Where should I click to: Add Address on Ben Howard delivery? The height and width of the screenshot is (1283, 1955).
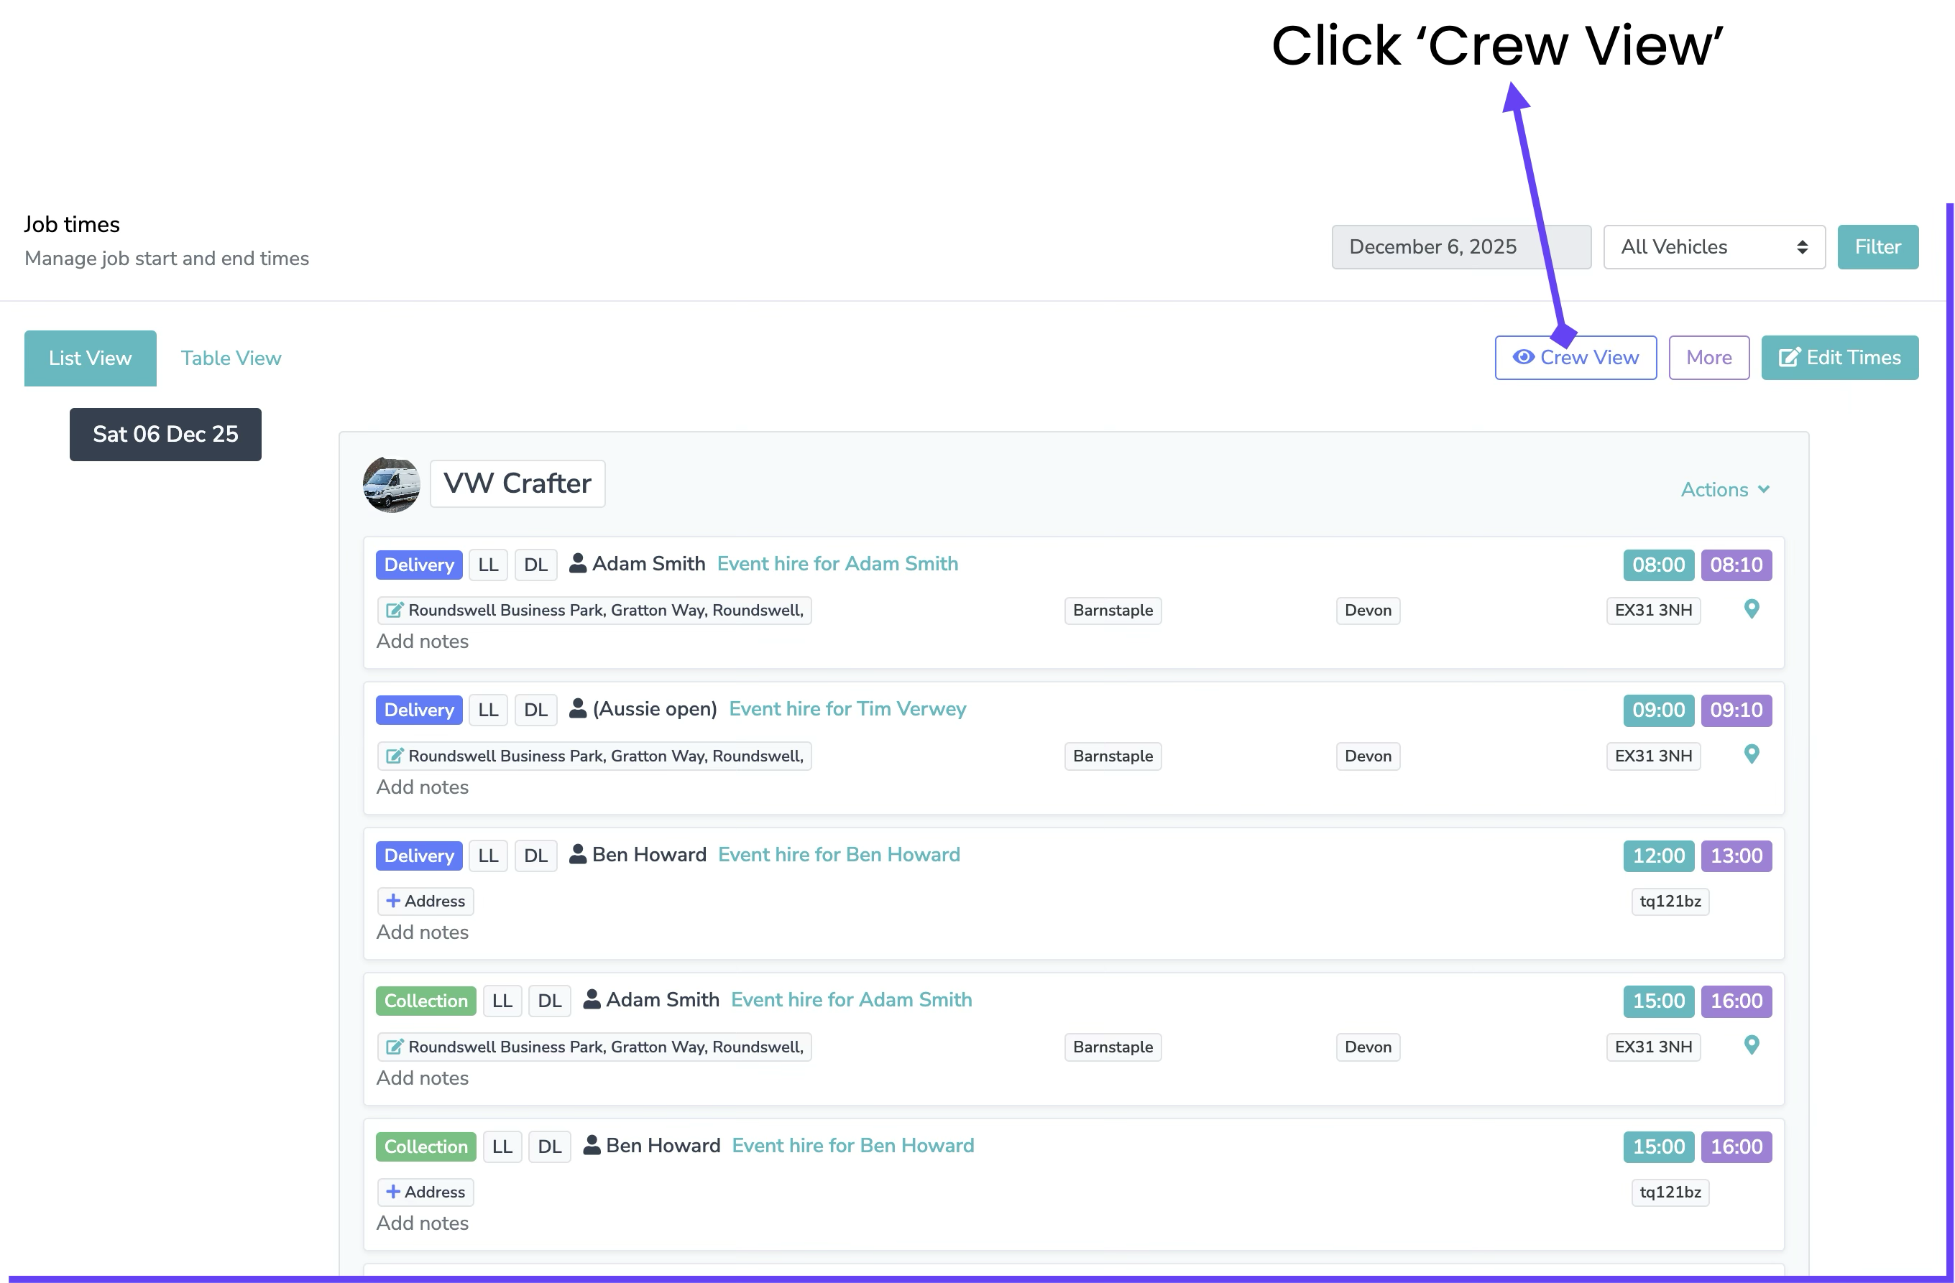pyautogui.click(x=425, y=902)
